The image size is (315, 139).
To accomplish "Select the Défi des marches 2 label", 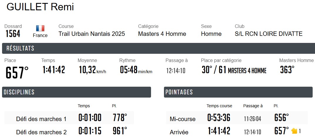I will point(41,132).
